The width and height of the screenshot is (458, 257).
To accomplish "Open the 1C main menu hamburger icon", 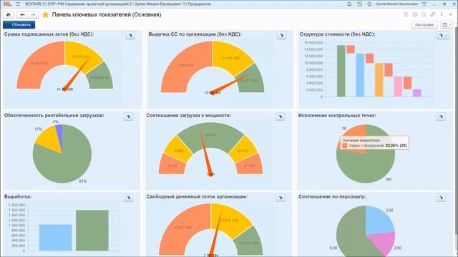I will (x=18, y=4).
